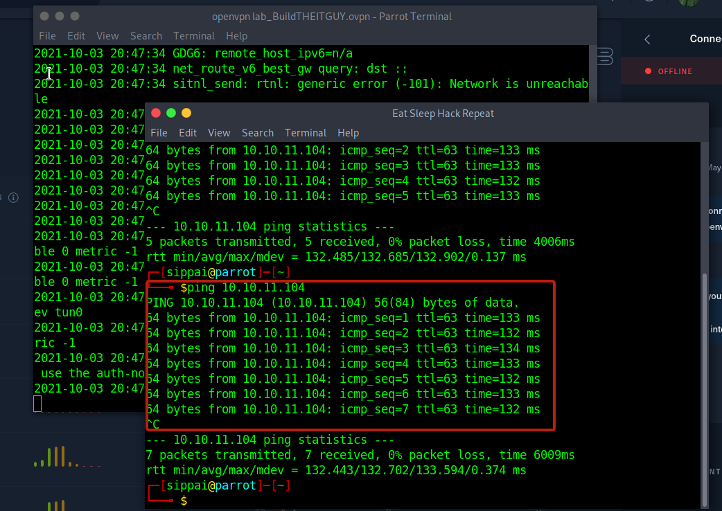Click the "GDG6: remote_host_ipv6=n/a" log line
The height and width of the screenshot is (511, 722).
(x=194, y=54)
